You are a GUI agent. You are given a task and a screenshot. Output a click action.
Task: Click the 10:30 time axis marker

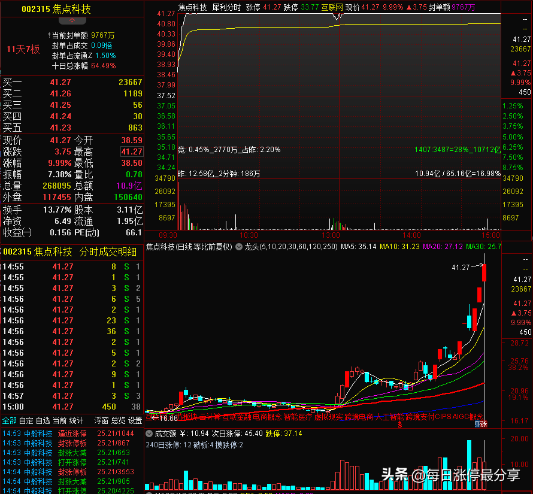pyautogui.click(x=249, y=235)
